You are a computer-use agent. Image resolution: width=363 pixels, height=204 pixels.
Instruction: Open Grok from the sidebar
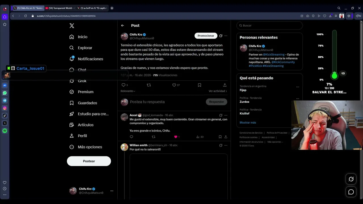click(78, 81)
